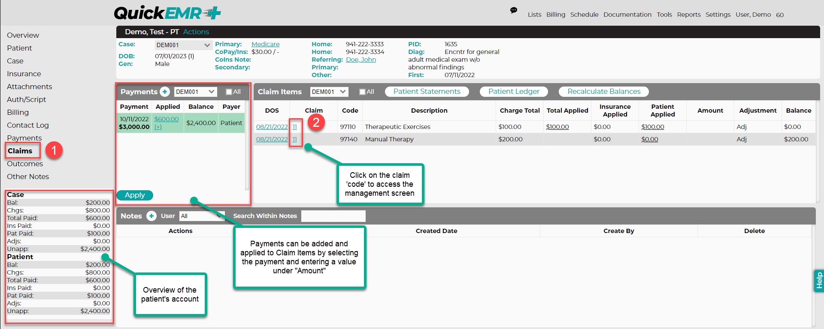Select the 10/11/2022 $3,000.00 payment row
Image resolution: width=824 pixels, height=329 pixels.
click(x=181, y=123)
